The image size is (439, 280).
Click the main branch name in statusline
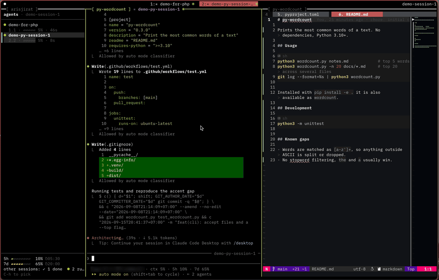point(282,269)
